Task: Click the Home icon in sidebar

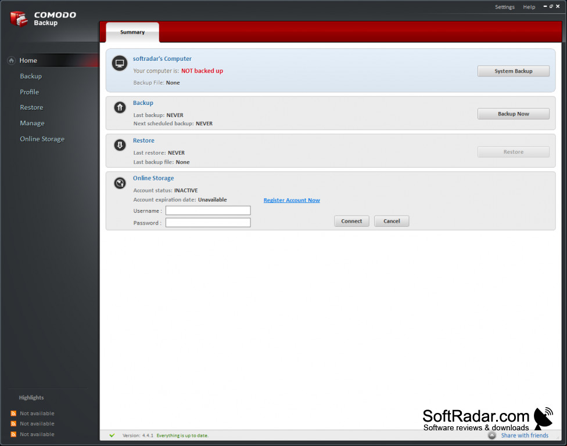Action: (12, 60)
